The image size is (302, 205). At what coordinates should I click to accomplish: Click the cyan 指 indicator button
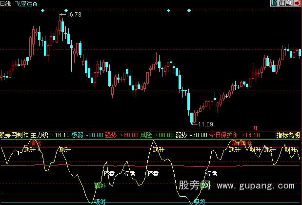click(274, 3)
